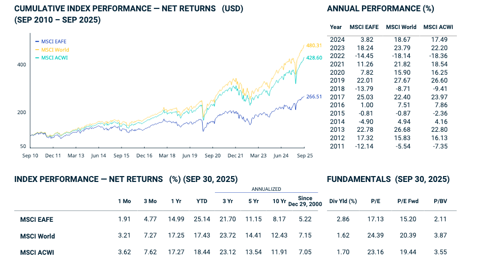Image resolution: width=480 pixels, height=270 pixels.
Task: Click the 266.51 end value label
Action: pos(314,96)
